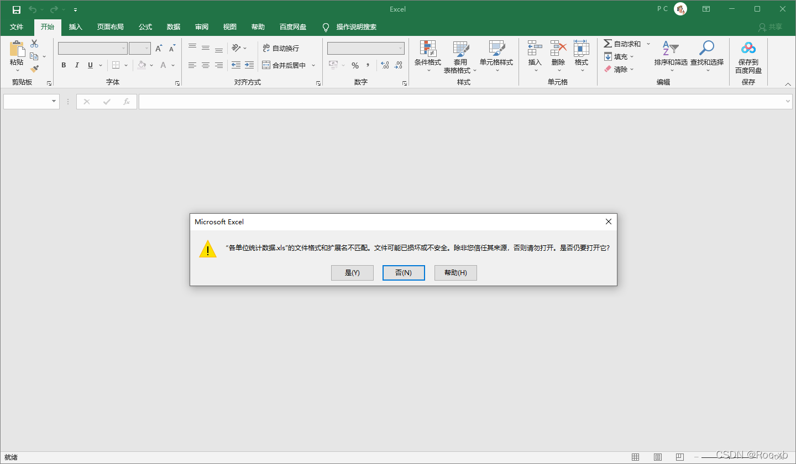Click the text orientation icon
This screenshot has height=464, width=796.
(x=237, y=48)
